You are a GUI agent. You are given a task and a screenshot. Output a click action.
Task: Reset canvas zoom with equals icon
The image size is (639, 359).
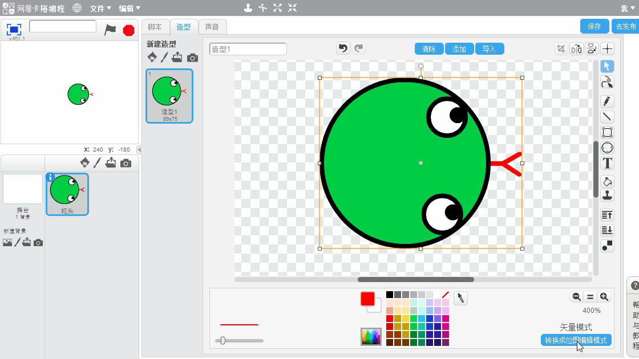[x=590, y=297]
